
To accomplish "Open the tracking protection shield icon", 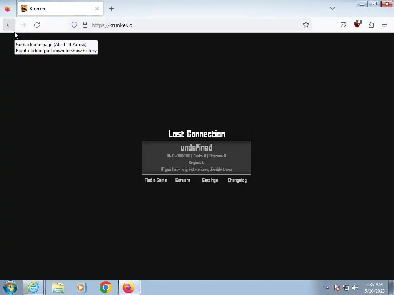I will tap(74, 25).
